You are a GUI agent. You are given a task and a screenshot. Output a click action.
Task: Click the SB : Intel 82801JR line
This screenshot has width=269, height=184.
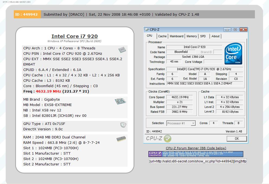tap(55, 116)
